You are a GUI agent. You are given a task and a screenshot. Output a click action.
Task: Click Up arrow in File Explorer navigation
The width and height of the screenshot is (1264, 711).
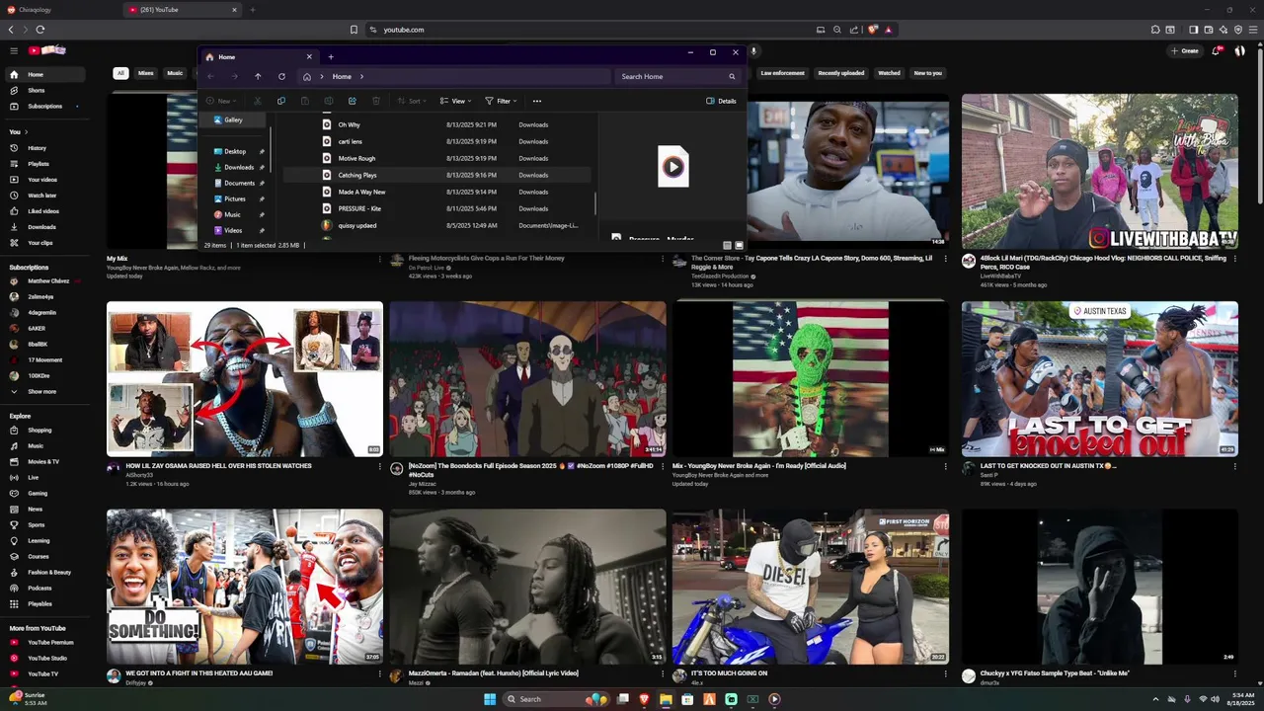[x=258, y=76]
